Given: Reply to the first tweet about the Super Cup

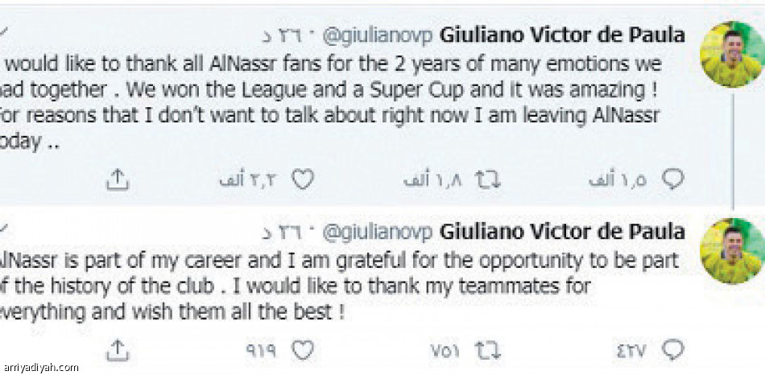Looking at the screenshot, I should coord(673,180).
